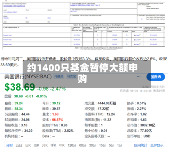The image size is (174, 148).
Task: Switch to the 分时 chart tab
Action: point(9,145)
